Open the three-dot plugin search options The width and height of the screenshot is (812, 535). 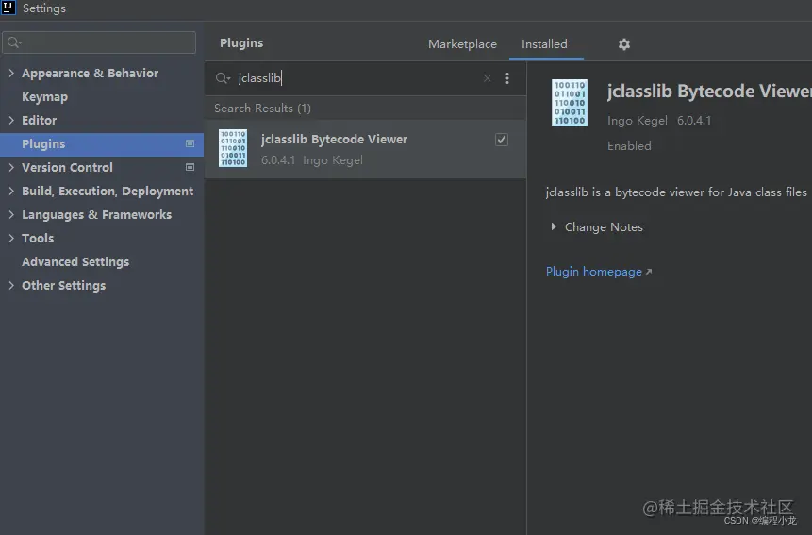click(507, 78)
